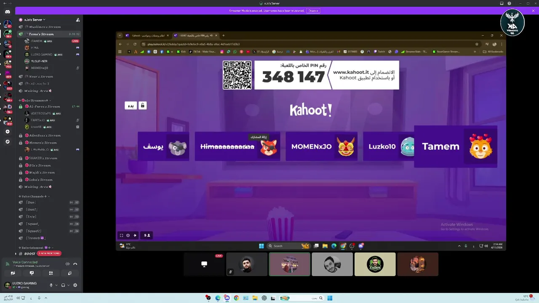
Task: Click the Kahoot start button
Action: [x=131, y=105]
